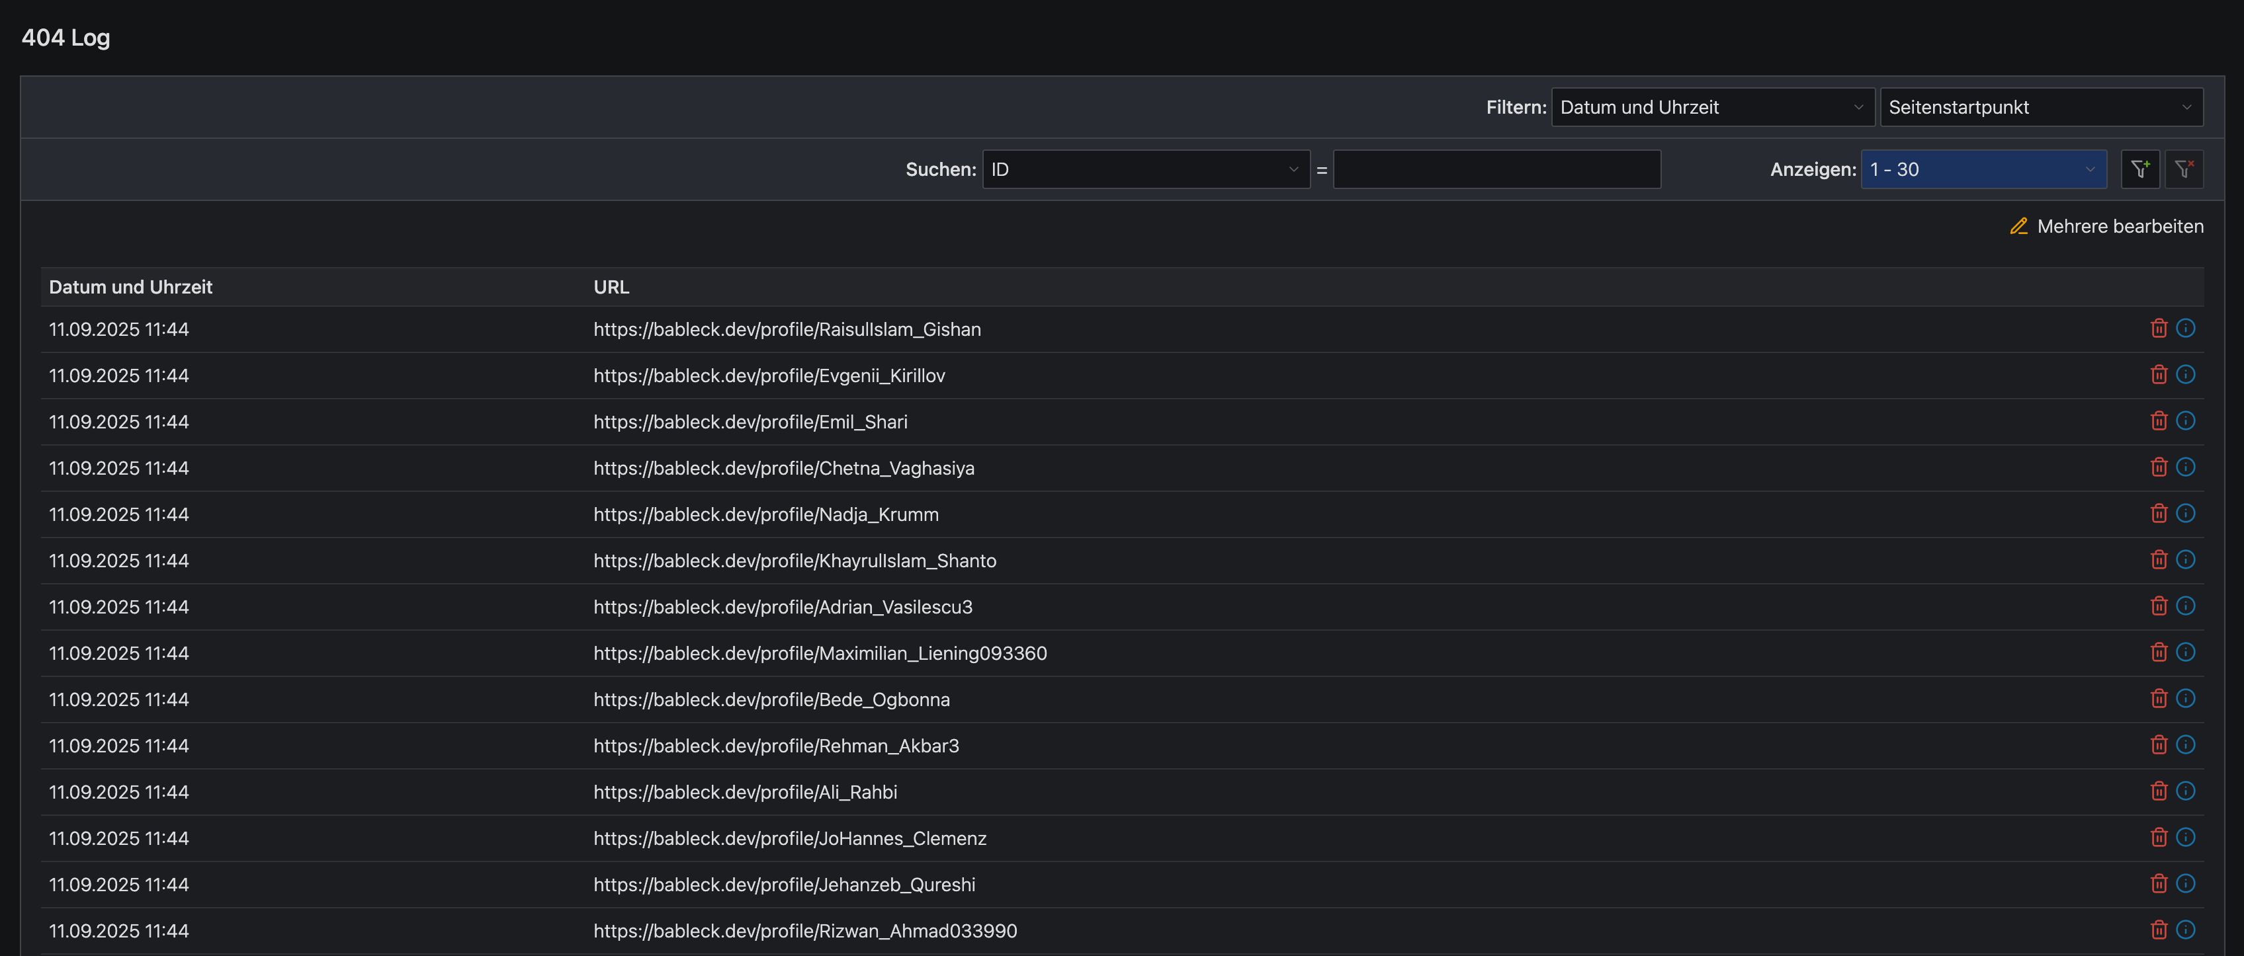Show info for the Ali_Rahbi entry
The image size is (2244, 956).
click(2184, 791)
